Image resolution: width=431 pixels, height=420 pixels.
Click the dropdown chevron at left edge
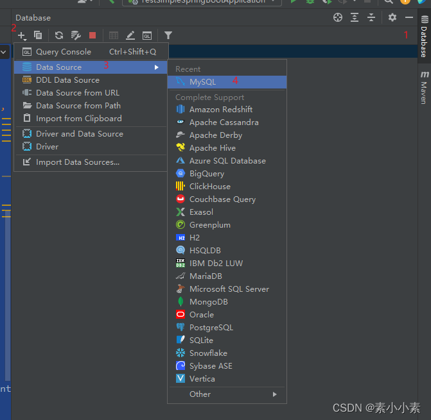pyautogui.click(x=4, y=52)
